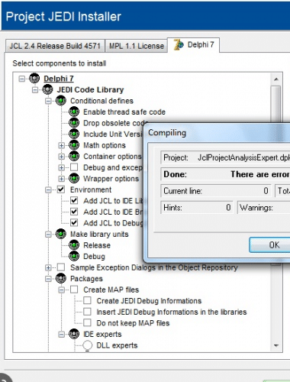Select the IDE experts label
This screenshot has height=382, width=290.
click(102, 334)
